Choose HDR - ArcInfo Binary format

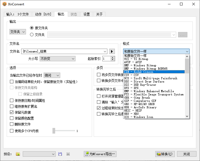(154, 107)
